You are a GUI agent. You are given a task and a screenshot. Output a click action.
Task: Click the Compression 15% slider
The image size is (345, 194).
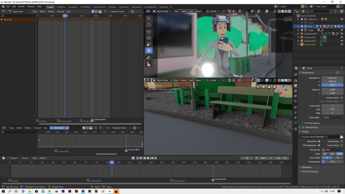332,162
